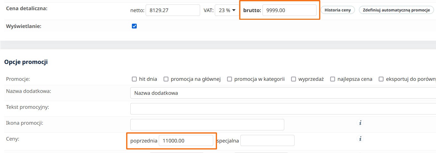This screenshot has width=436, height=153.
Task: Click the netto price field
Action: [x=173, y=10]
